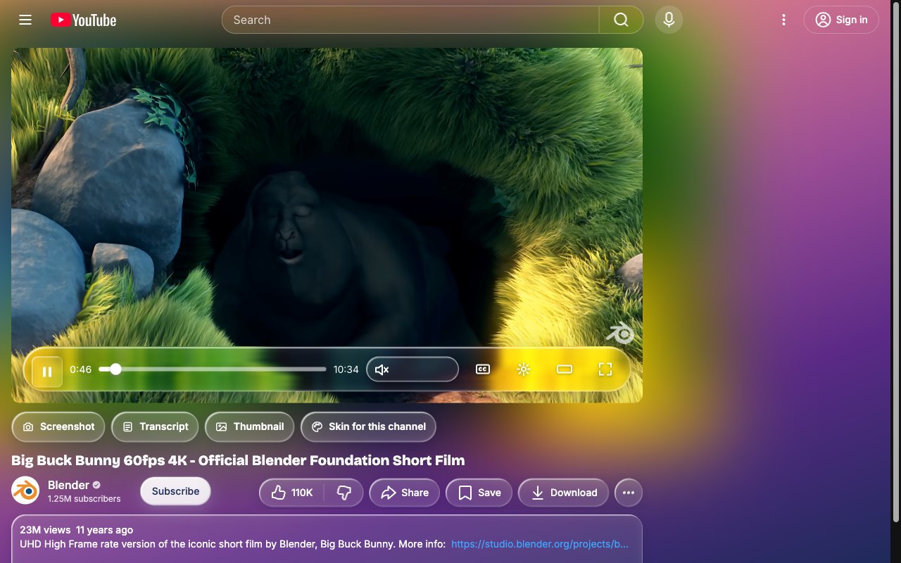Toggle closed captions on the player
This screenshot has width=901, height=563.
click(483, 369)
